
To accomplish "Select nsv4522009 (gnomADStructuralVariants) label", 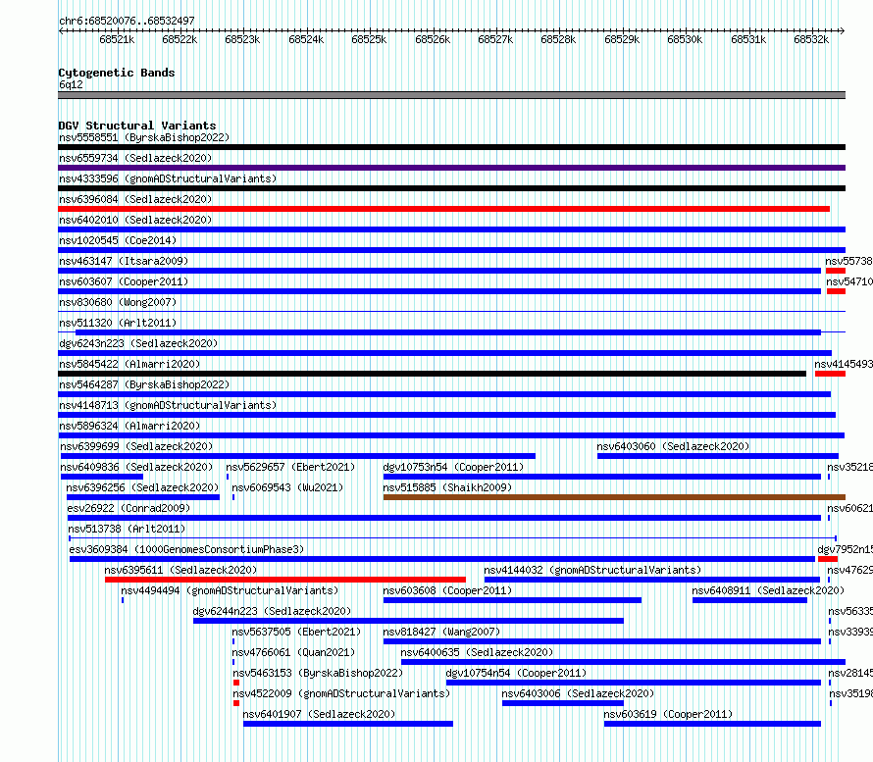I will pos(341,693).
